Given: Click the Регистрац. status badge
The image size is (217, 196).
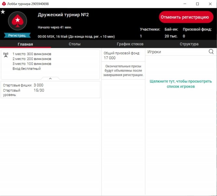Looking at the screenshot, I should point(17,35).
